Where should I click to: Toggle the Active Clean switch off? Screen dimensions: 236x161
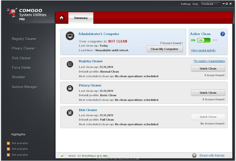tap(204, 40)
